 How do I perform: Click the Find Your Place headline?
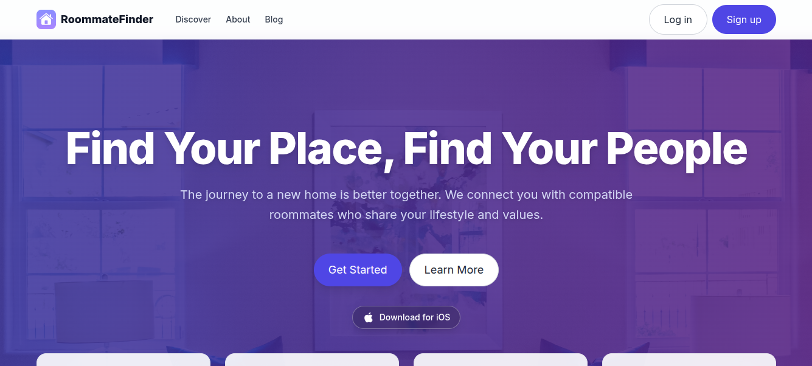pos(406,149)
